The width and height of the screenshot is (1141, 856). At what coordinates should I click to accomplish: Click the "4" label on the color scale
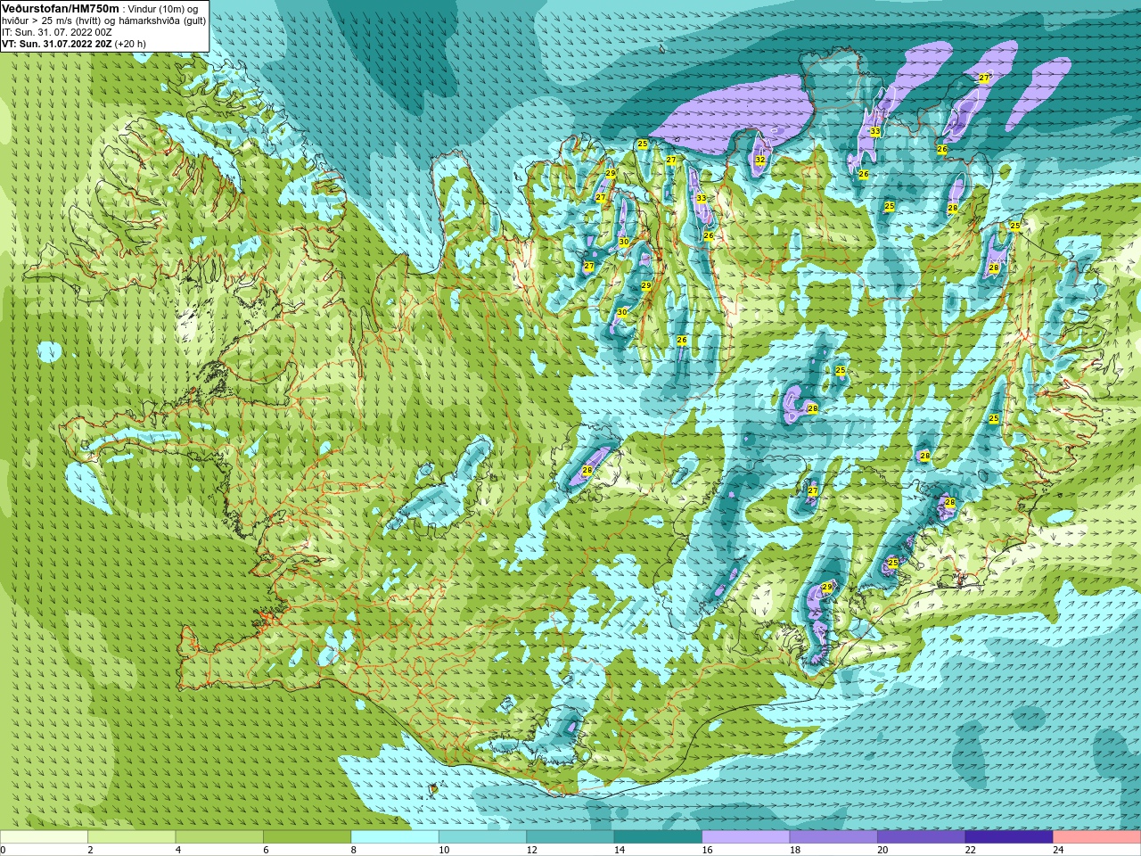[x=177, y=850]
